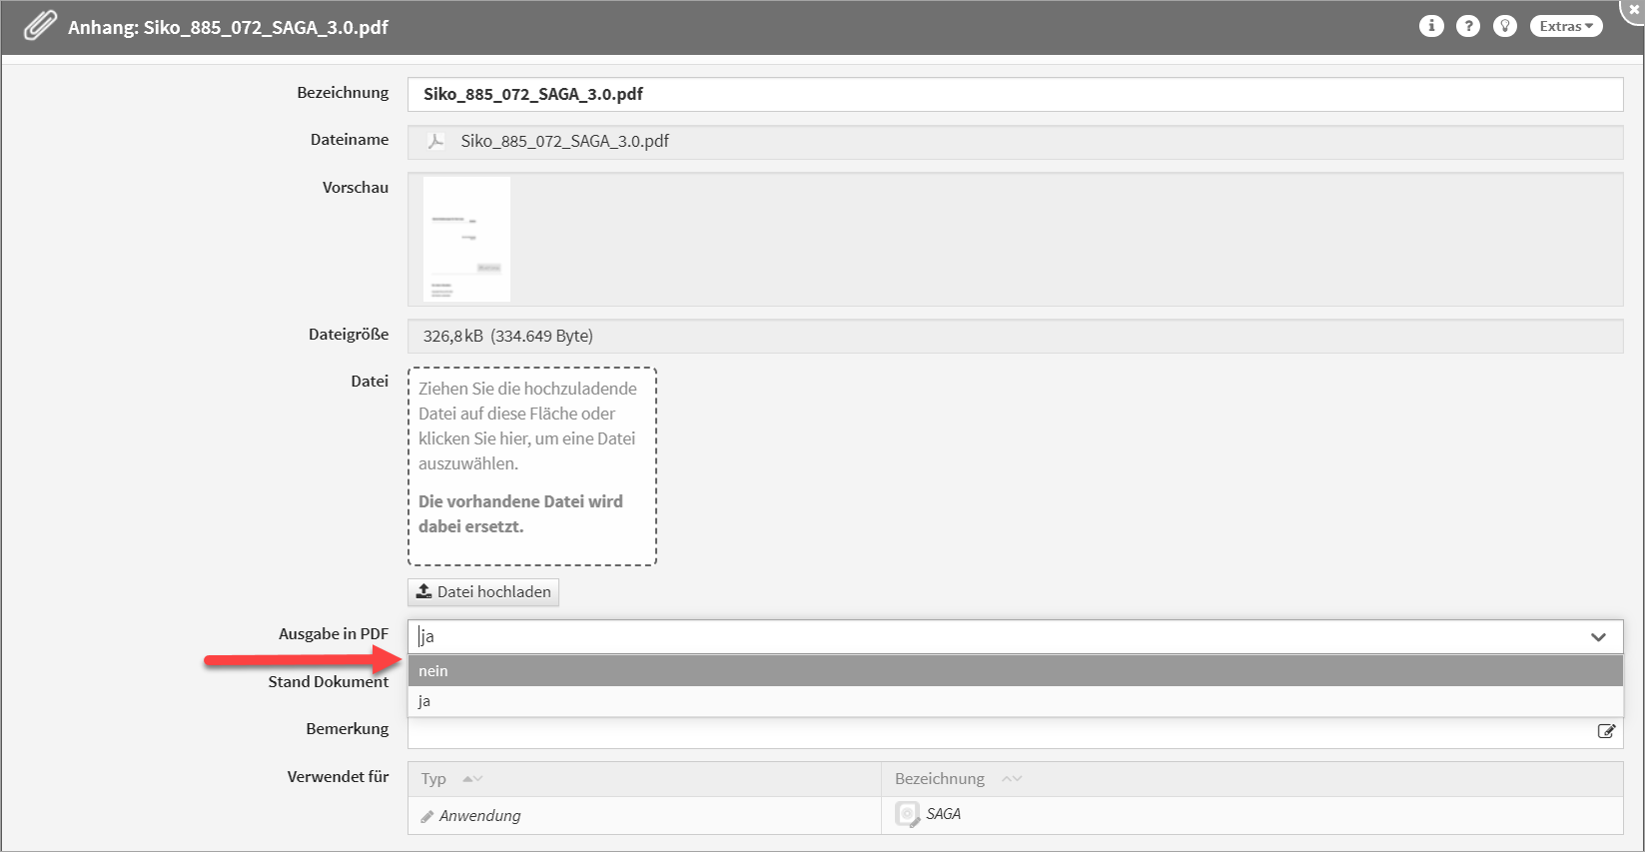Click the SAGA entry text
Image resolution: width=1645 pixels, height=852 pixels.
pos(943,814)
